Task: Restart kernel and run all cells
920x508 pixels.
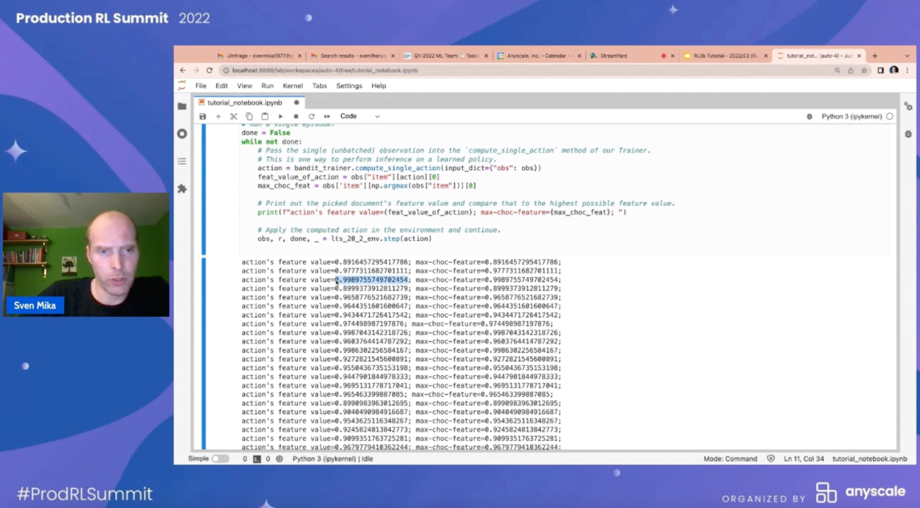Action: click(327, 117)
